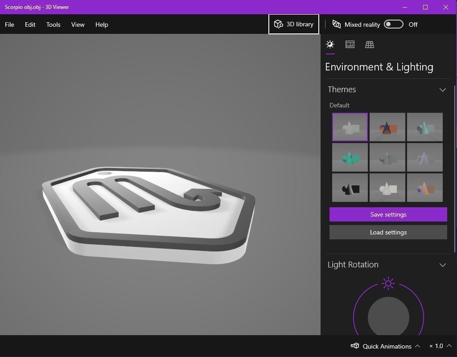457x357 pixels.
Task: Open the Environment & Lighting tab icon
Action: point(330,44)
